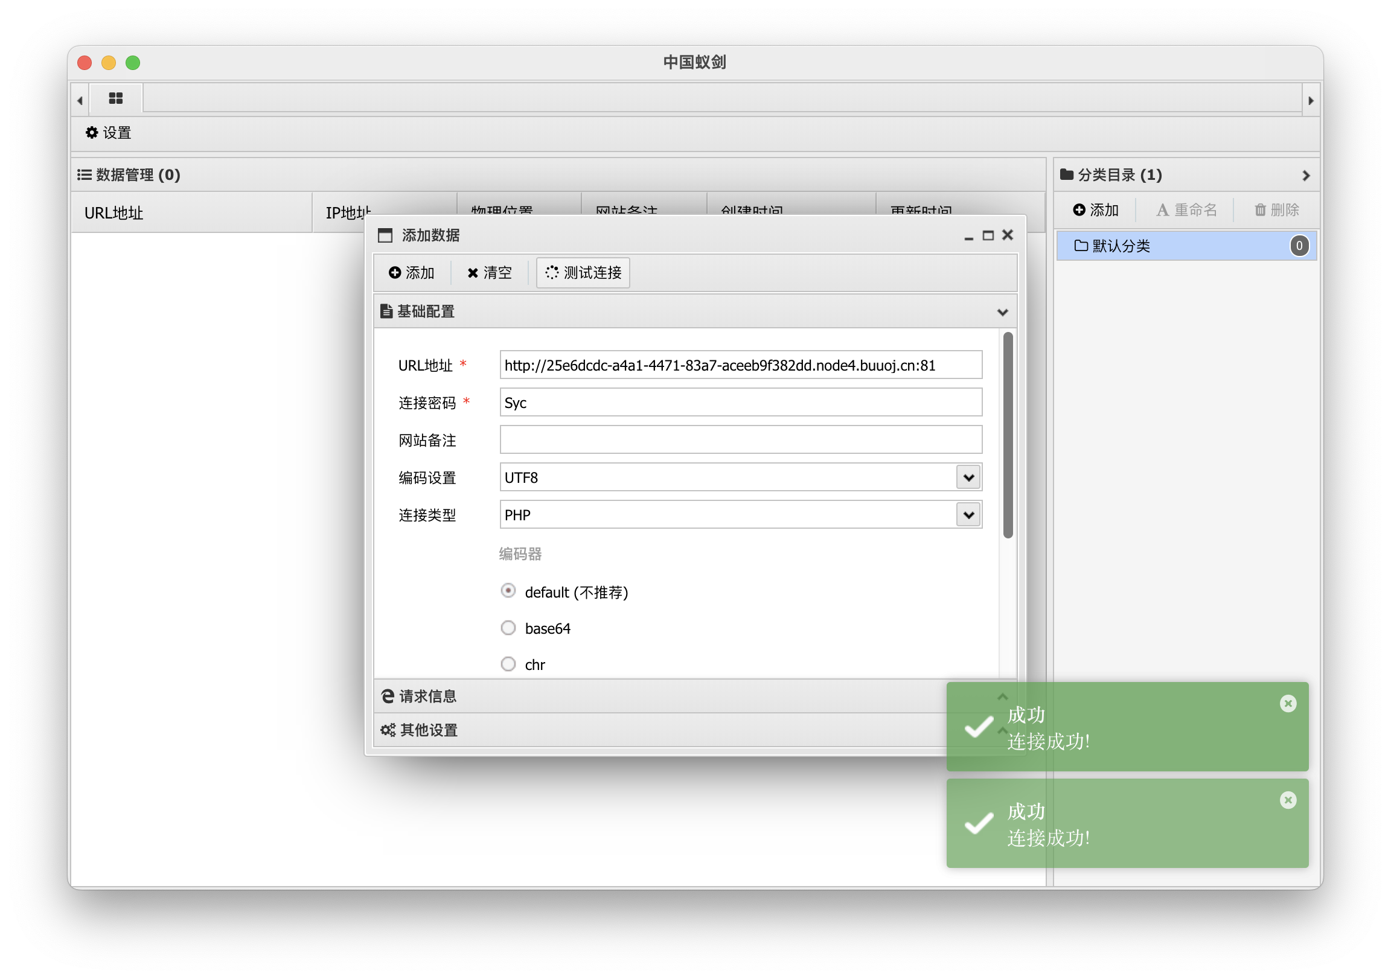This screenshot has width=1391, height=979.
Task: Open the 连接类型 PHP dropdown
Action: [968, 515]
